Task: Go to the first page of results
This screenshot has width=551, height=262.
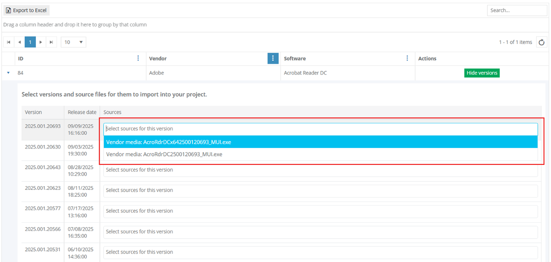Action: [9, 42]
